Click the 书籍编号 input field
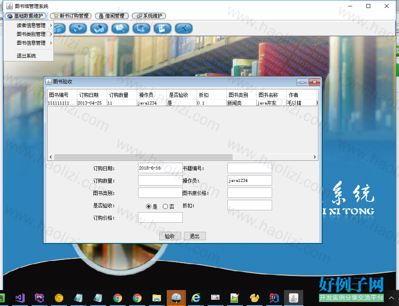 click(x=250, y=168)
